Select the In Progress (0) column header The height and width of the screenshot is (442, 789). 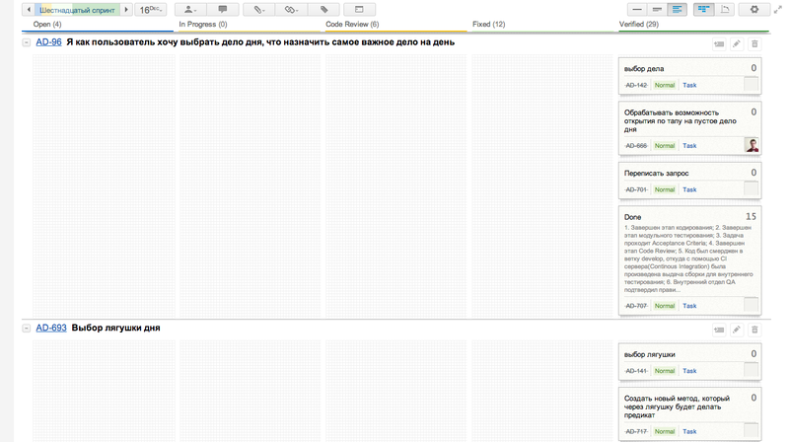(203, 24)
